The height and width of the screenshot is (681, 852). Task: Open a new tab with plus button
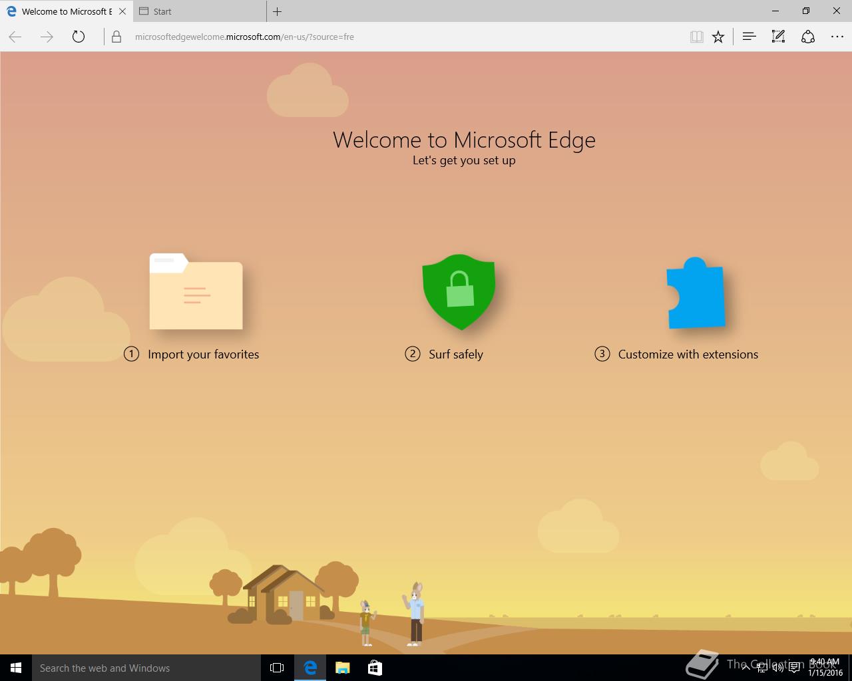click(278, 11)
